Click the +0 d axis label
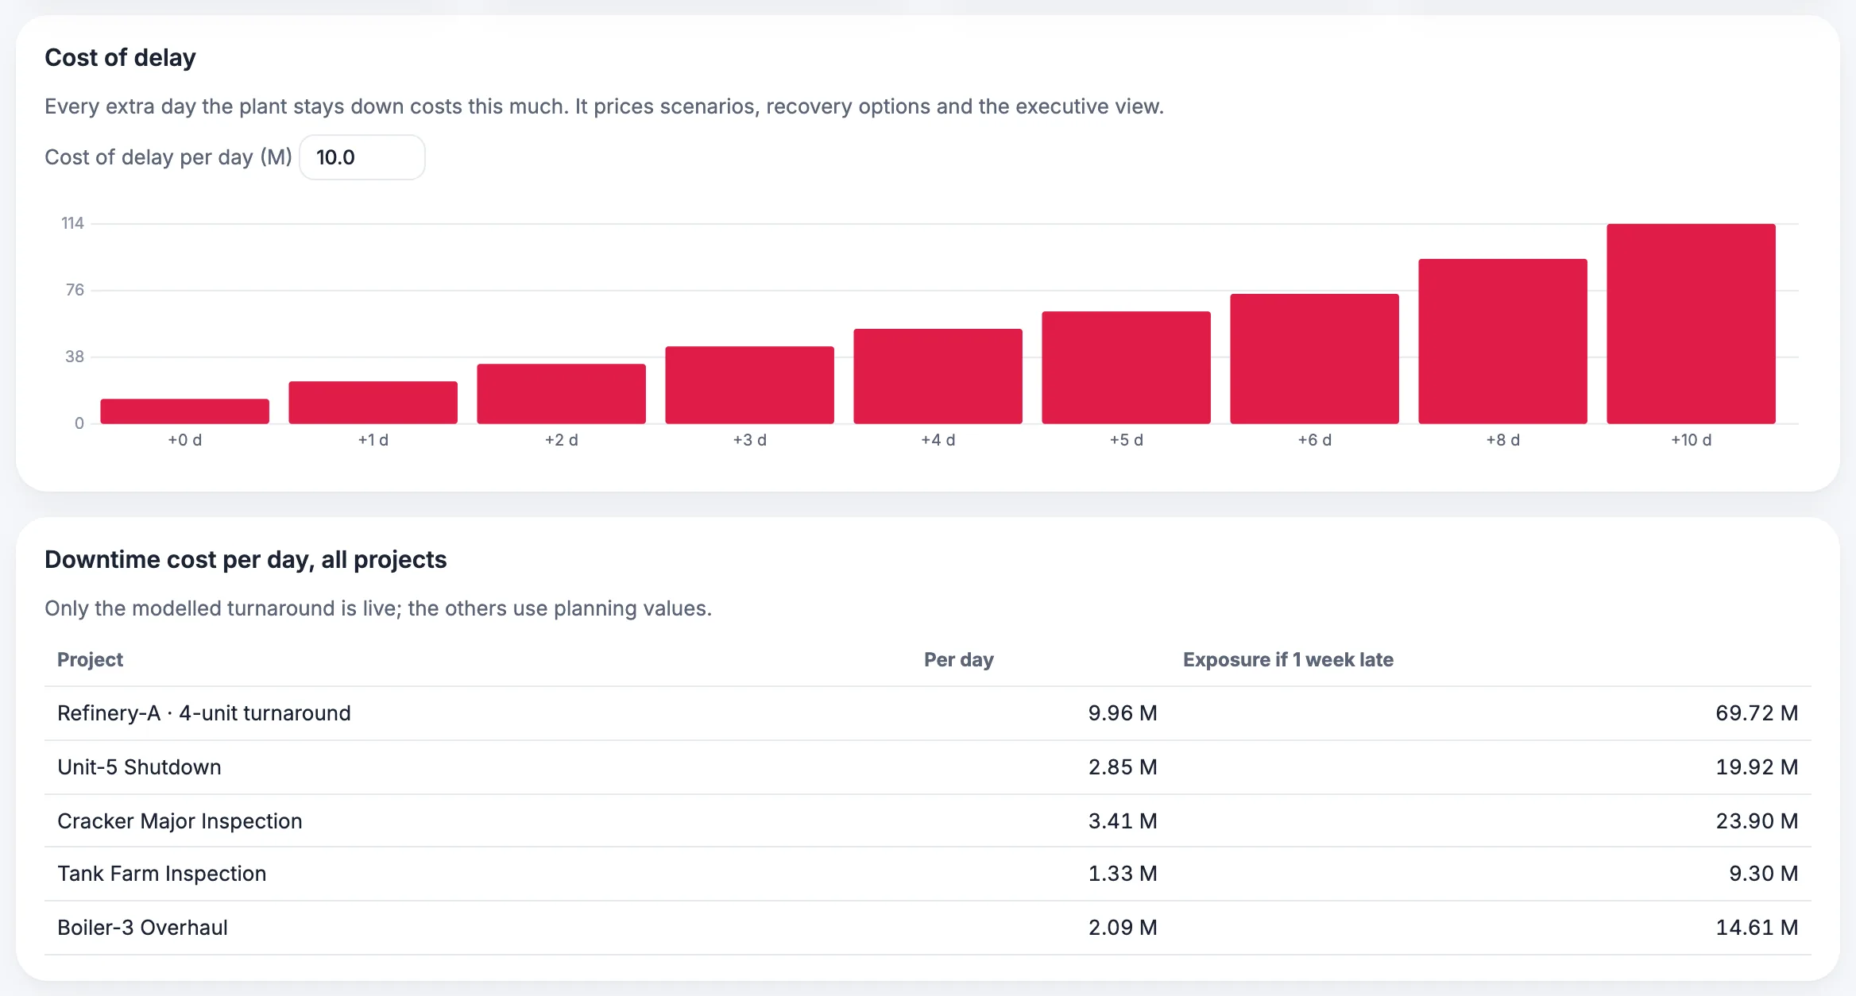The image size is (1856, 996). click(185, 440)
